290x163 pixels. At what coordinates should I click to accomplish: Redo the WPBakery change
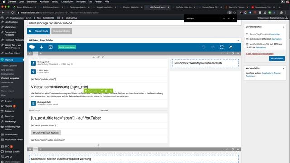click(213, 47)
